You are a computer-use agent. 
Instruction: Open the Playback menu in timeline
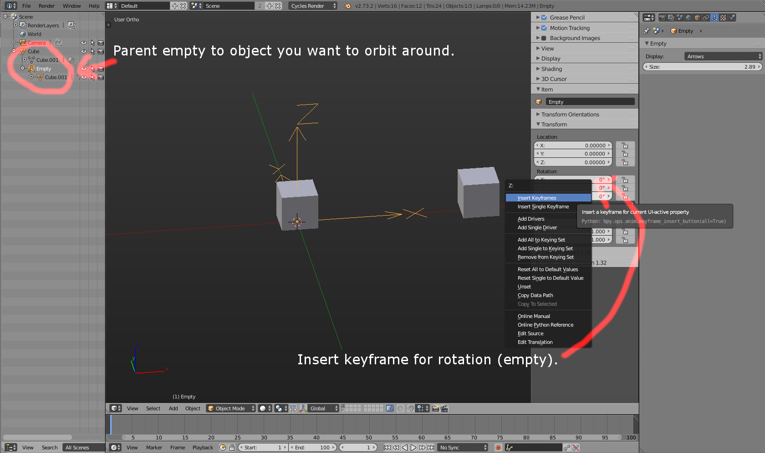(203, 448)
